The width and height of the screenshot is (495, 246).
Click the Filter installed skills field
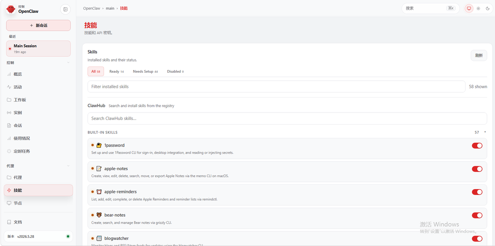pyautogui.click(x=277, y=87)
